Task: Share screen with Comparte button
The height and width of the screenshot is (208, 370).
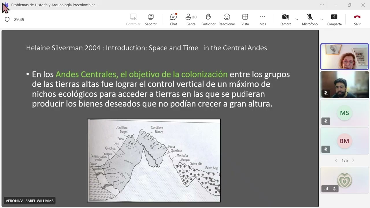Action: pos(334,20)
